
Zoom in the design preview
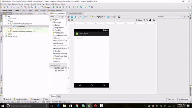(x=144, y=20)
